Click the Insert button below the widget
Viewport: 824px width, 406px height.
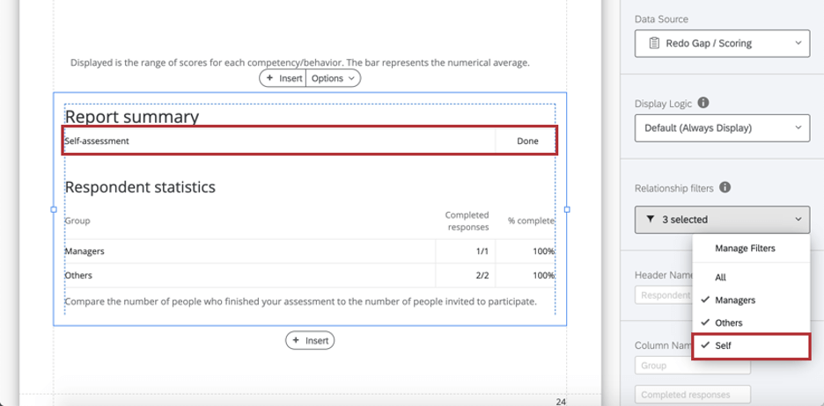pos(310,340)
